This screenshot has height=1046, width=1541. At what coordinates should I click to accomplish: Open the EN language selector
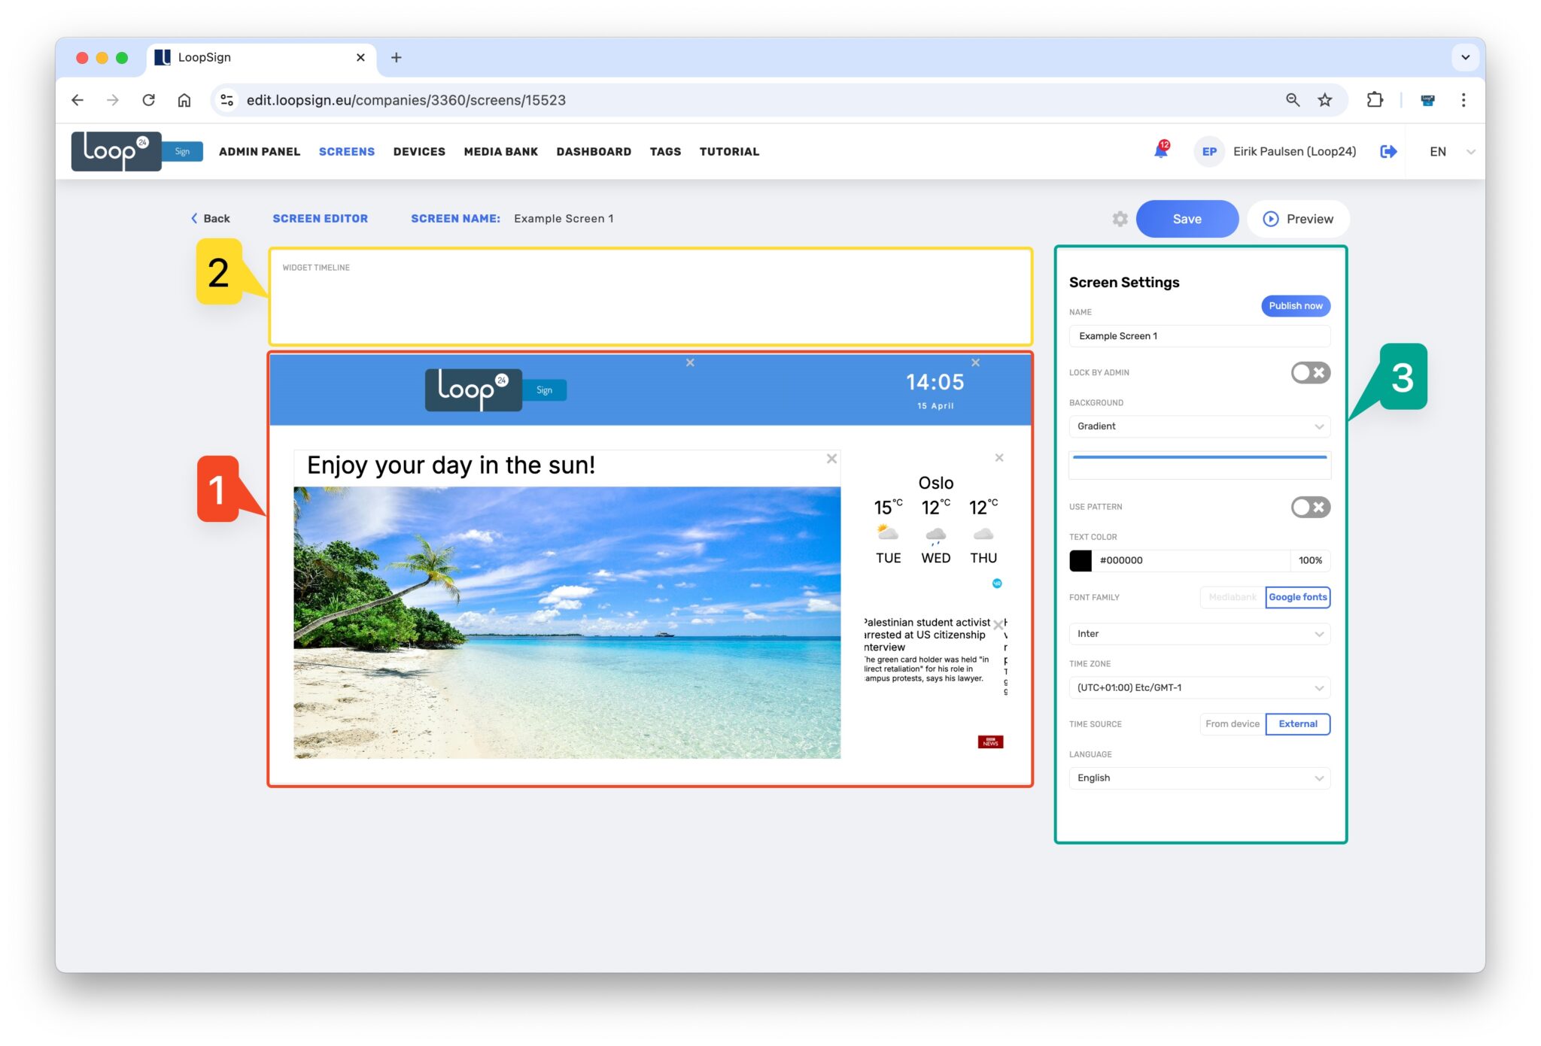point(1451,152)
